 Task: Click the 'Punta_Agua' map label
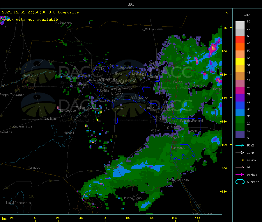(x=133, y=198)
